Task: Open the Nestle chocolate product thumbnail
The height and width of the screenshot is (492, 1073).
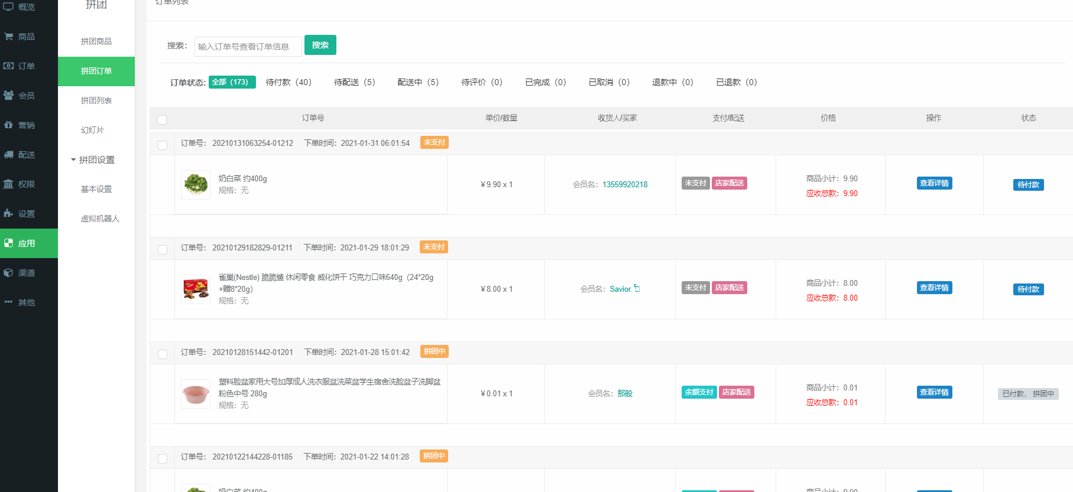Action: tap(196, 289)
